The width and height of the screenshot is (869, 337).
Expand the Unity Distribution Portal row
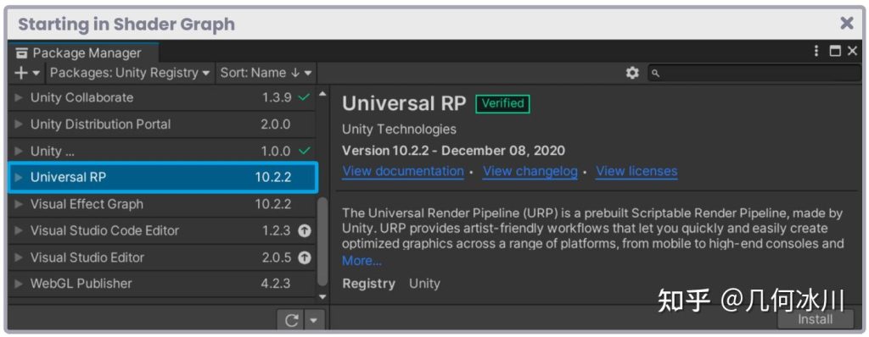(x=19, y=124)
